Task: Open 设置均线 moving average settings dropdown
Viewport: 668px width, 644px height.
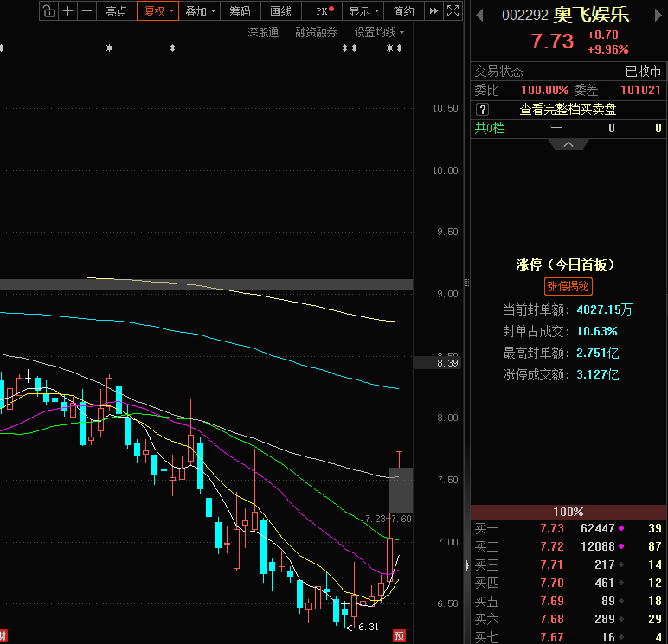Action: [x=379, y=32]
